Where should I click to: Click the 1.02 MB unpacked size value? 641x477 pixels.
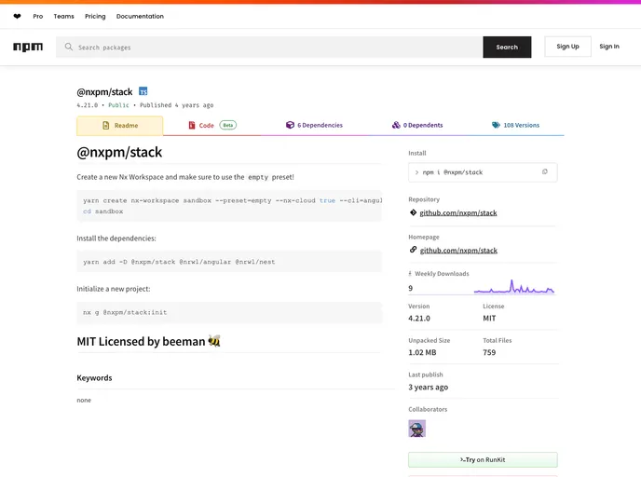point(422,352)
